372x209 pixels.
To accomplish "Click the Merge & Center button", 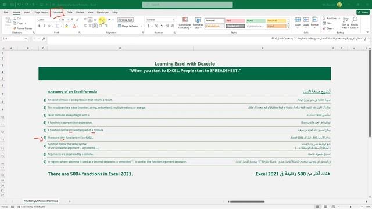I will point(128,26).
